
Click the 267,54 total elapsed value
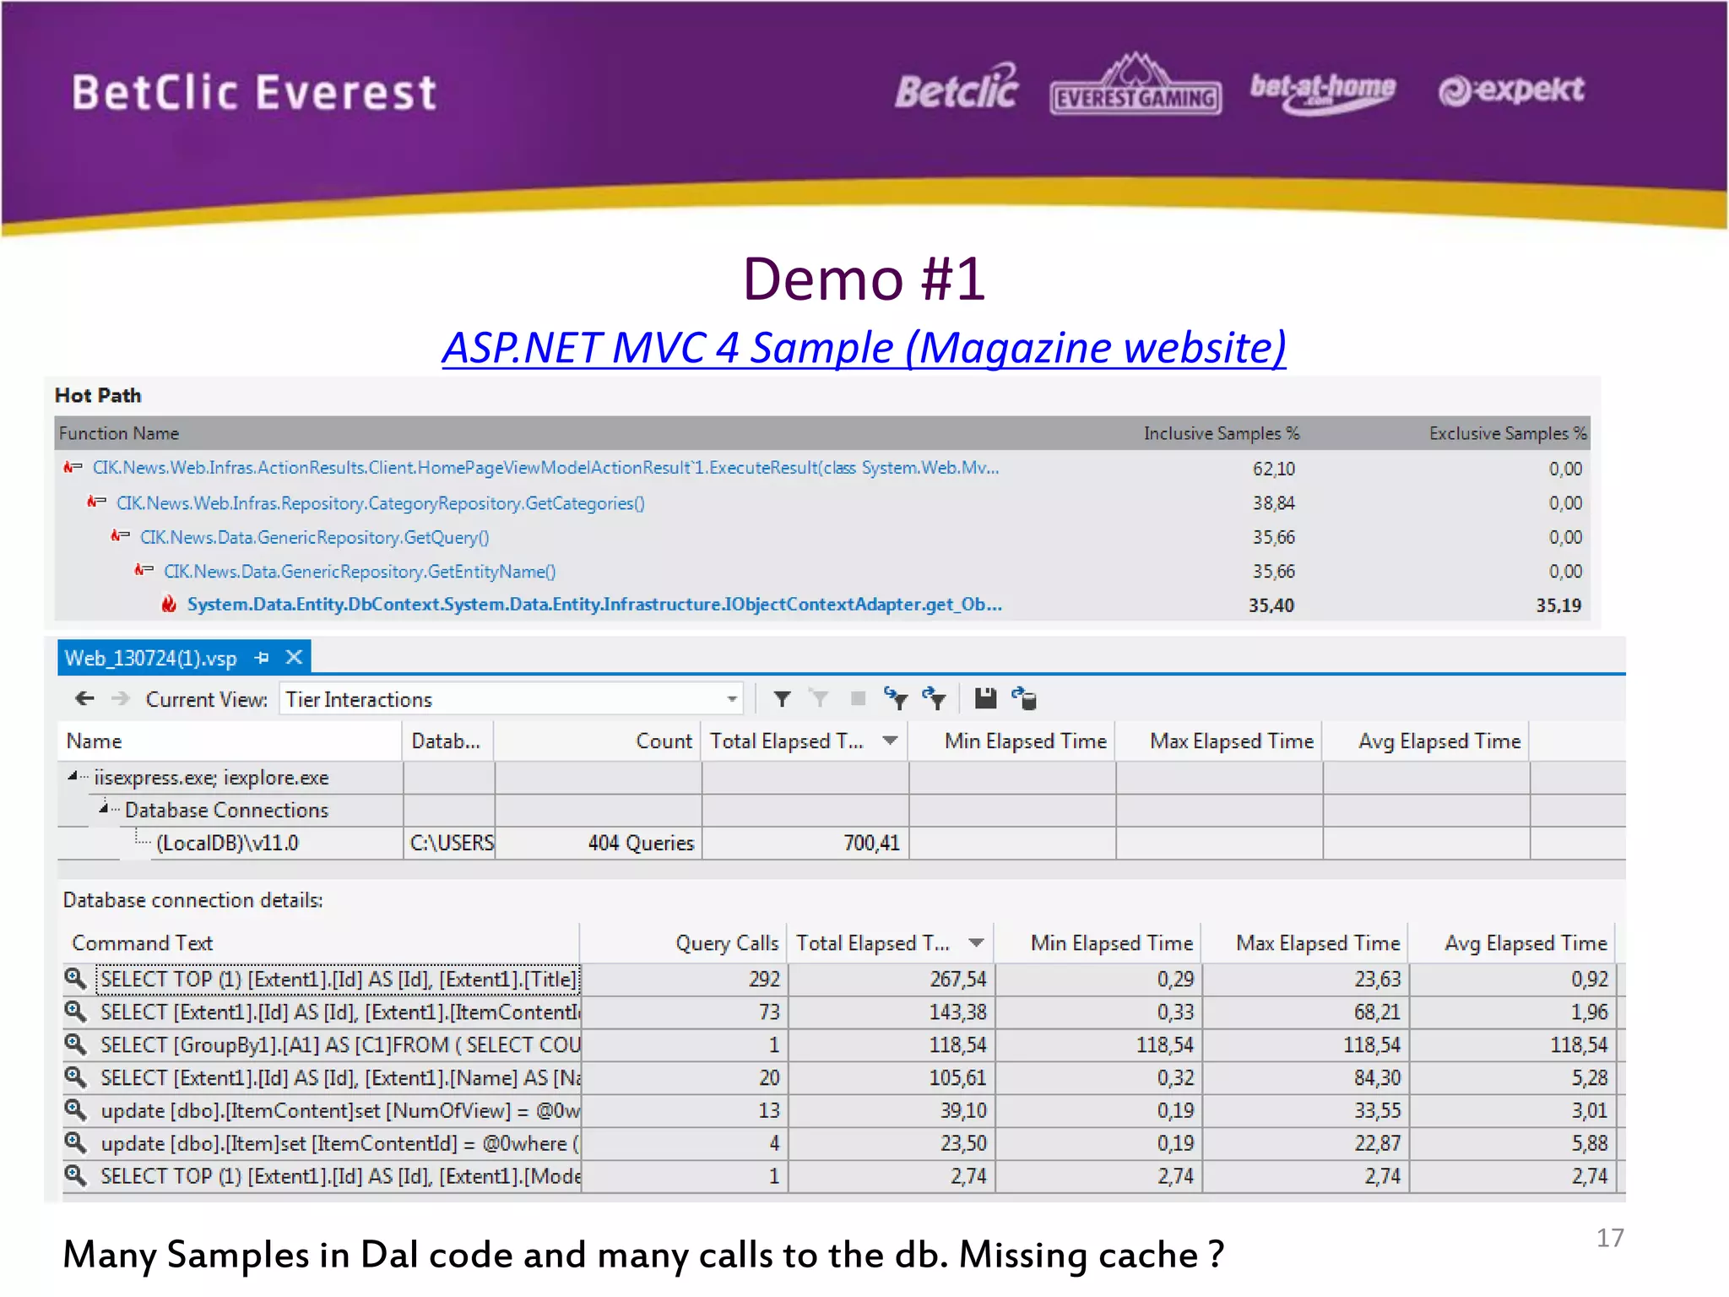click(957, 979)
